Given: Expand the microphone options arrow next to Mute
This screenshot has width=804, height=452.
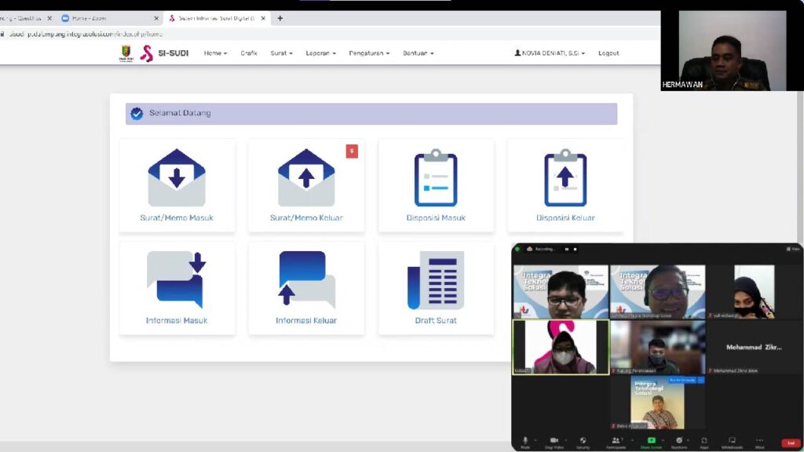Looking at the screenshot, I should [535, 439].
